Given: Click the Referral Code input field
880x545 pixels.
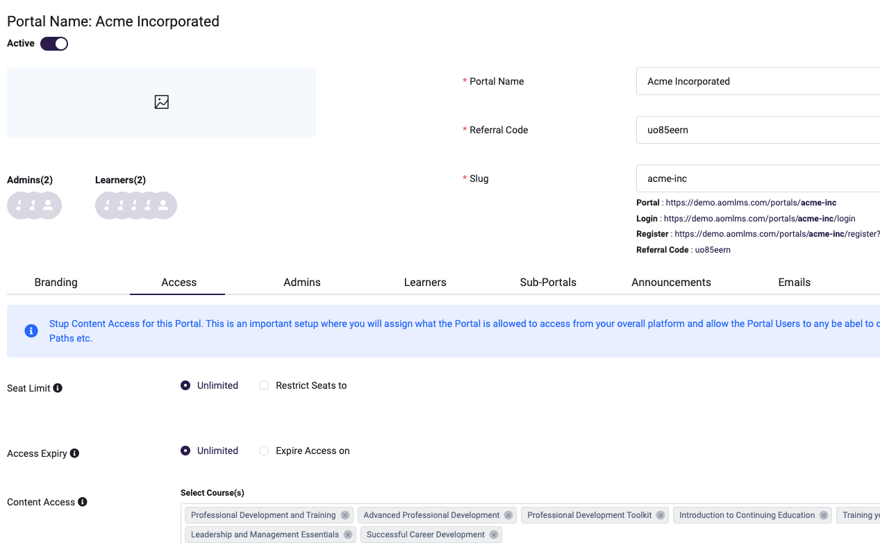Looking at the screenshot, I should (x=757, y=130).
